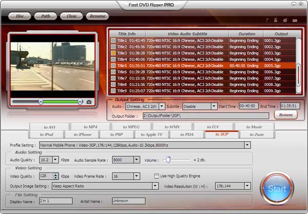The width and height of the screenshot is (308, 214).
Task: Click the Video Audio Subtitle column header
Action: click(187, 34)
